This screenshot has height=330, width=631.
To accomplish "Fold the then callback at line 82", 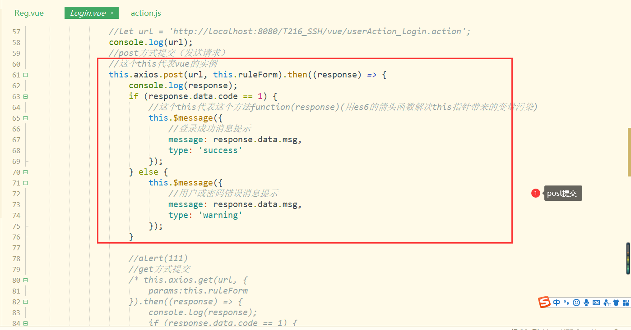I will [26, 302].
